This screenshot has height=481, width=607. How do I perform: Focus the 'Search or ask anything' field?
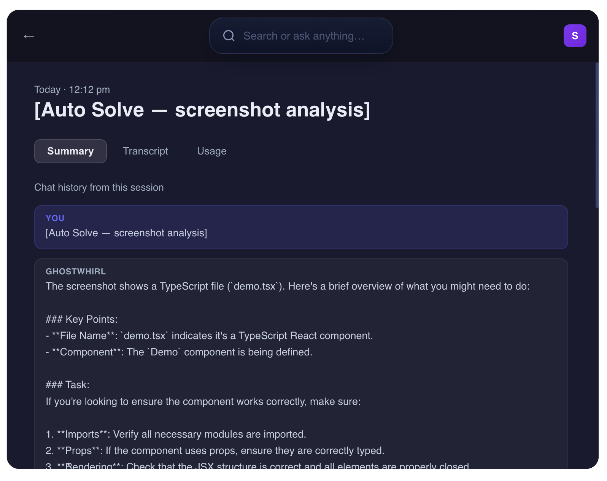[304, 36]
